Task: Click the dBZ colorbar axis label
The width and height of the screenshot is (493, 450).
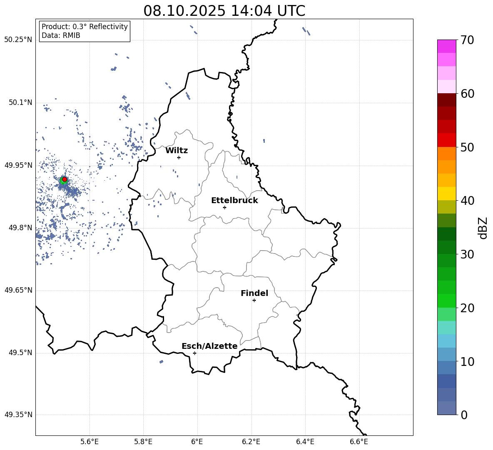Action: [483, 228]
